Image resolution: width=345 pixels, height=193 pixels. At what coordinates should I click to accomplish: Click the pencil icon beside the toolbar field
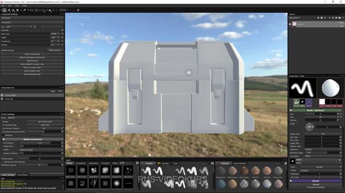pyautogui.click(x=78, y=10)
